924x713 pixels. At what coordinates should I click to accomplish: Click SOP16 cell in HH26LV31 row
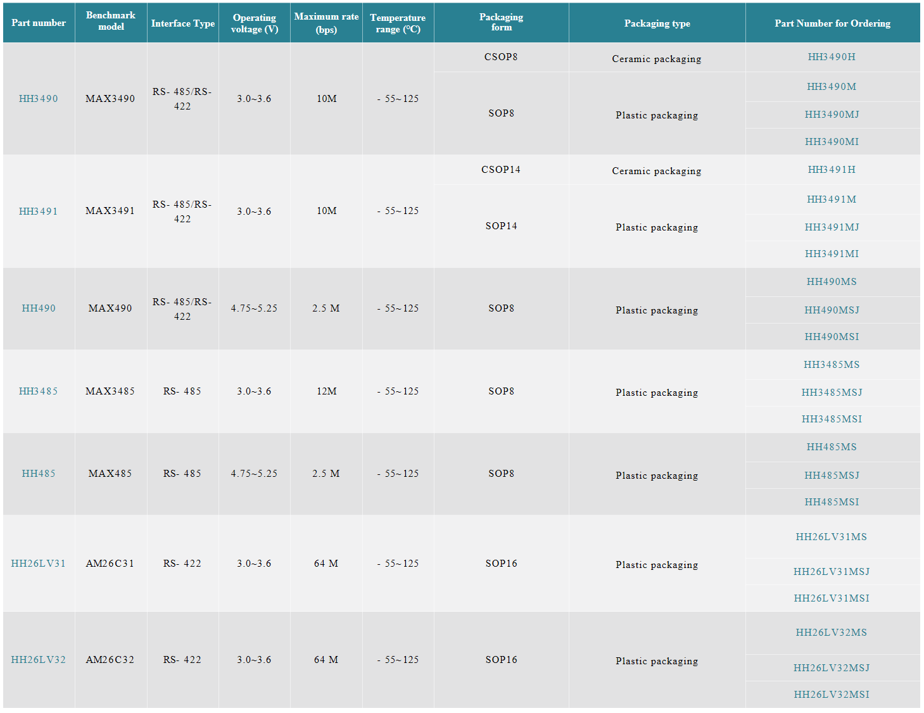point(501,564)
